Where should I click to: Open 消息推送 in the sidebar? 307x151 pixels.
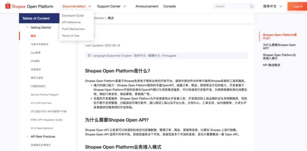click(36, 70)
